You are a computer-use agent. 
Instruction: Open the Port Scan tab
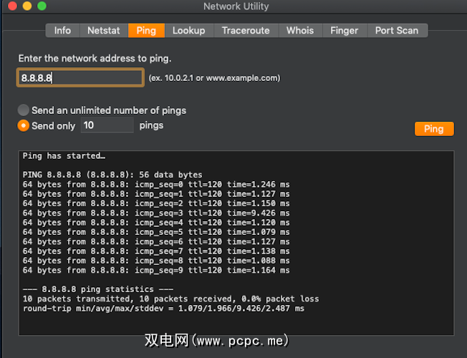point(397,30)
